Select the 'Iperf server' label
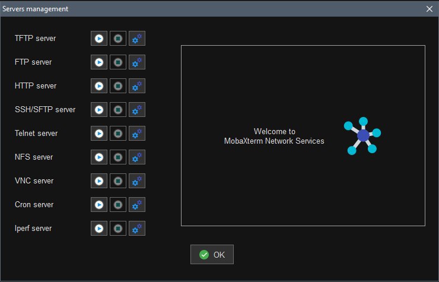The height and width of the screenshot is (282, 439). (33, 229)
